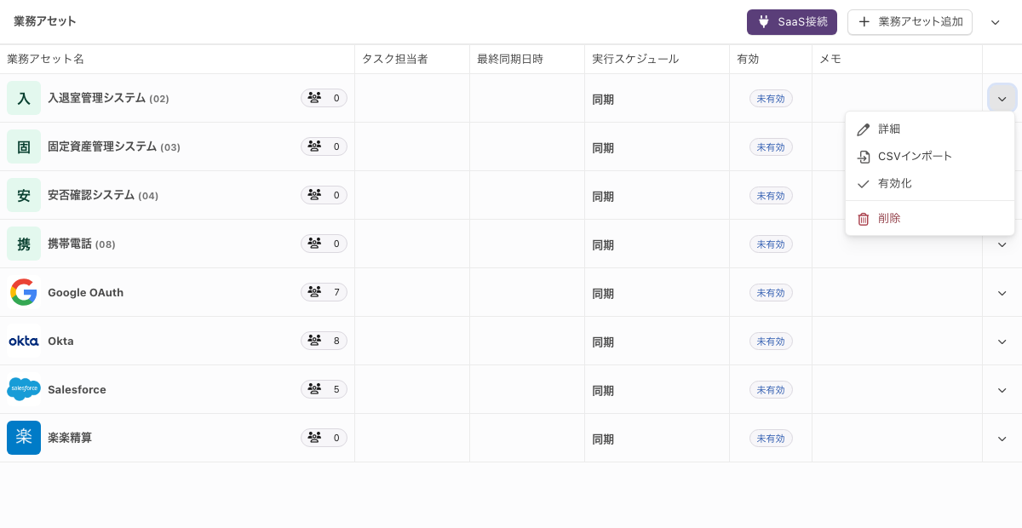This screenshot has width=1022, height=528.
Task: Click the checkmark icon beside 有効化
Action: point(864,184)
